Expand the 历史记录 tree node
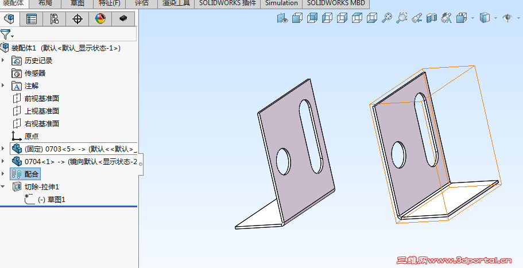523x268 pixels. [3, 60]
